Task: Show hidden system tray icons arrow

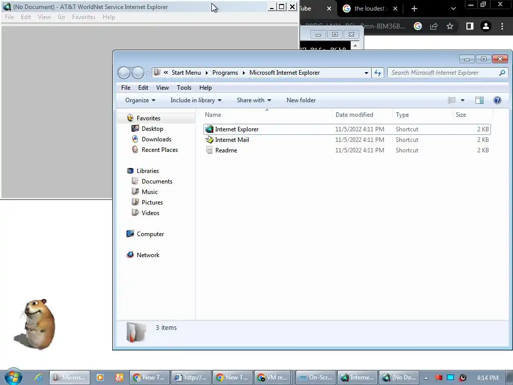Action: pyautogui.click(x=426, y=378)
